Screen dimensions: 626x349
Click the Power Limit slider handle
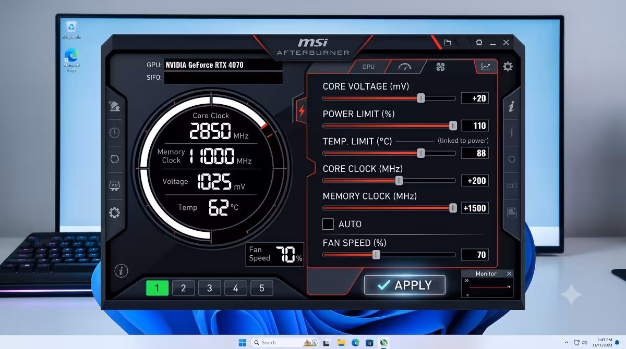click(453, 126)
